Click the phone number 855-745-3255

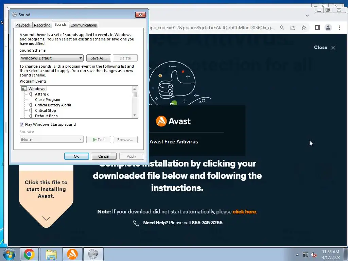[x=207, y=223]
